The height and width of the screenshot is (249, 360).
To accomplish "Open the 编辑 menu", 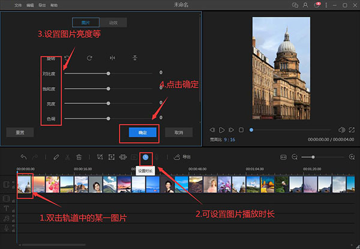I will pyautogui.click(x=30, y=5).
